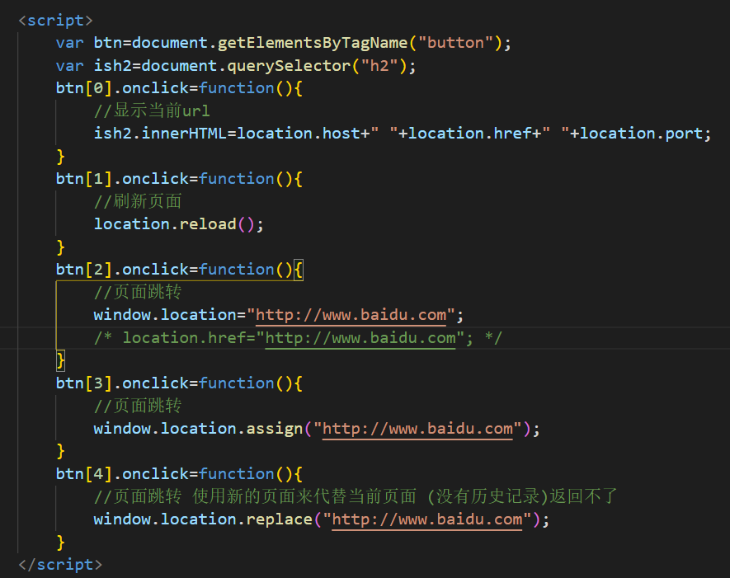
Task: Place cursor on btn[3].onclick line
Action: click(179, 383)
